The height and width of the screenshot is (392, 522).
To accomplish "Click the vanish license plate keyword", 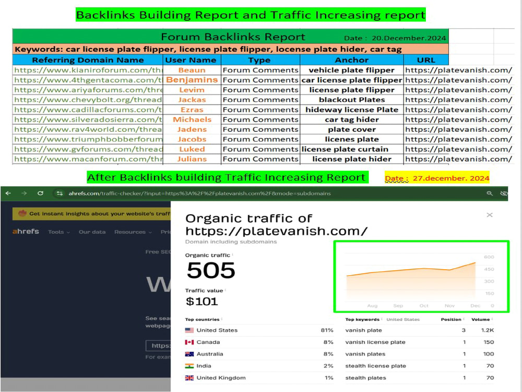I will (x=375, y=342).
